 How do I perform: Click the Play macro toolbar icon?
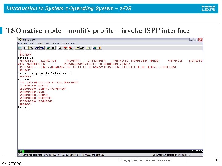pyautogui.click(x=77, y=48)
